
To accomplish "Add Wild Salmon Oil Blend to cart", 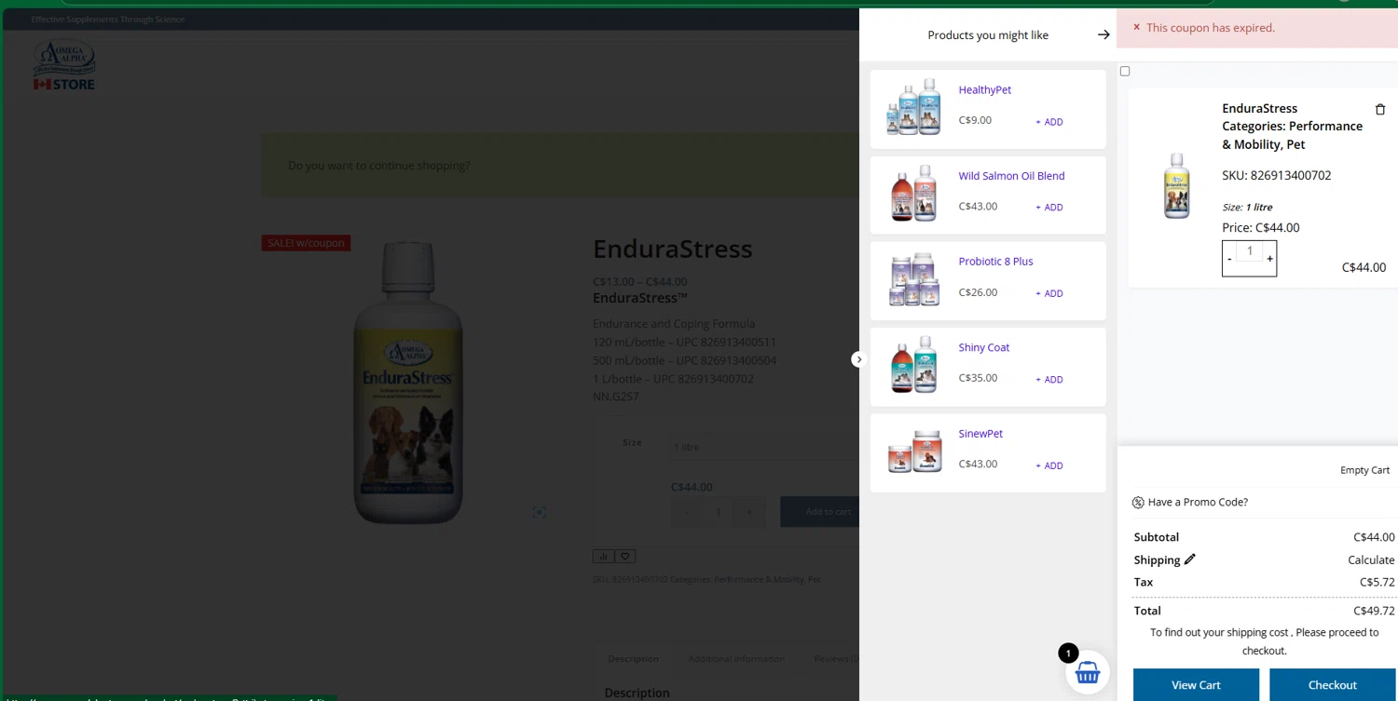I will click(1049, 208).
